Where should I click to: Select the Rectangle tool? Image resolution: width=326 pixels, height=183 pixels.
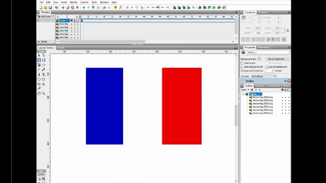[x=44, y=79]
